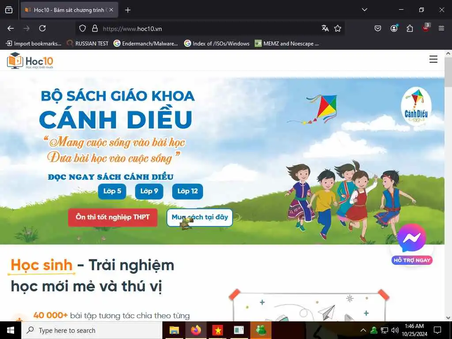Screen dimensions: 452x339
Task: Open the volume speaker tray icon
Action: (x=395, y=330)
